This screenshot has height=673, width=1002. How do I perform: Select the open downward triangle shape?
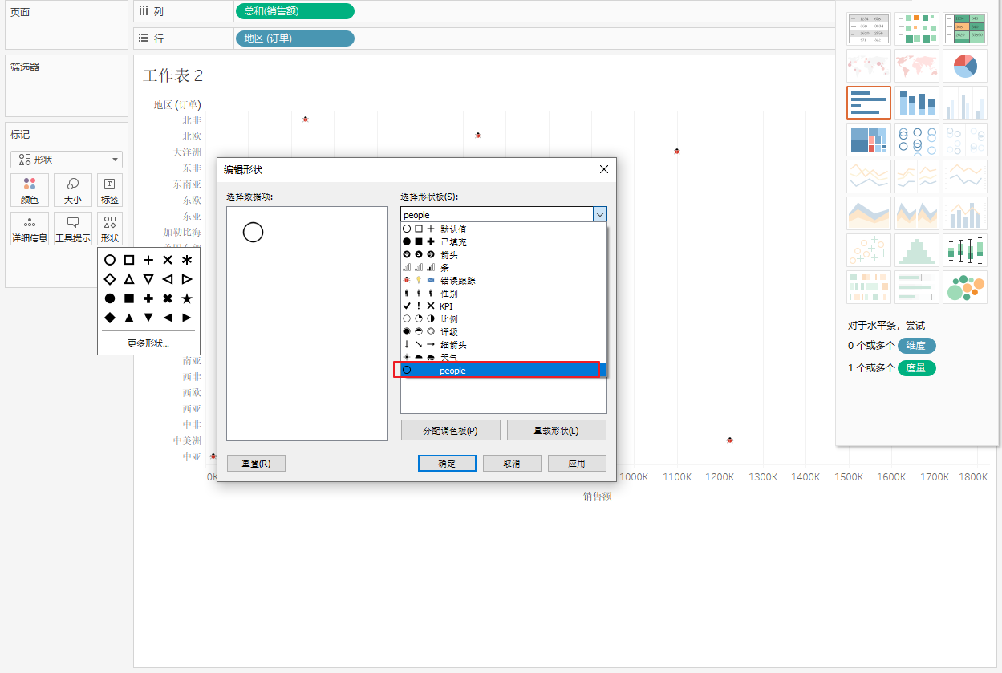[148, 279]
